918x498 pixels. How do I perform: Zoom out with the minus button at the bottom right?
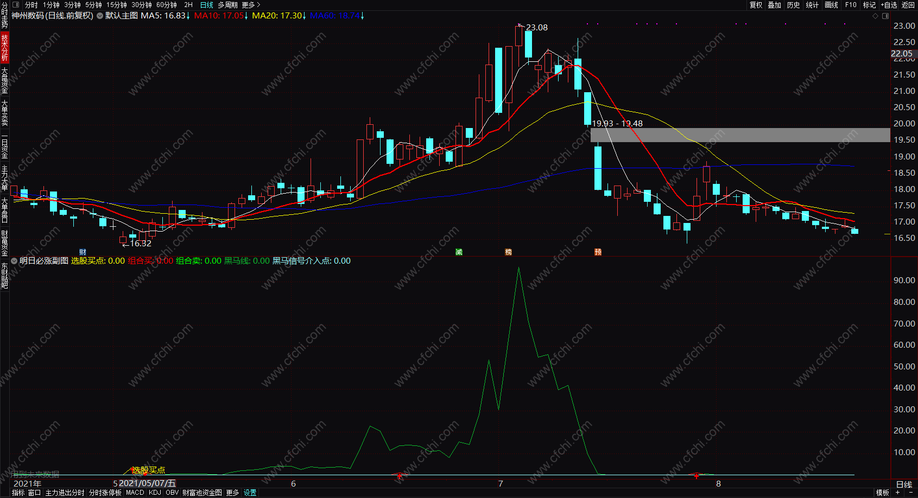[910, 493]
